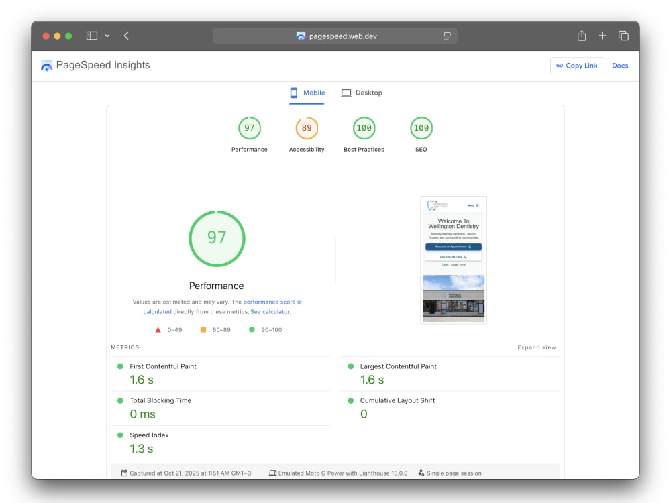Click the Single page session text
Image resolution: width=671 pixels, height=503 pixels.
(x=454, y=473)
